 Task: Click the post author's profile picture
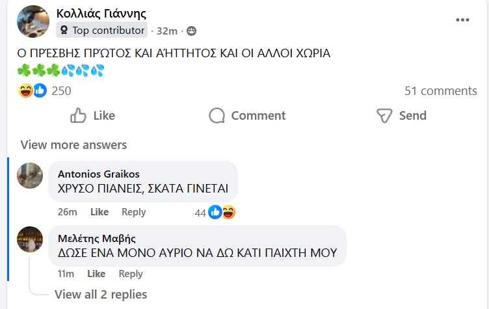[33, 21]
